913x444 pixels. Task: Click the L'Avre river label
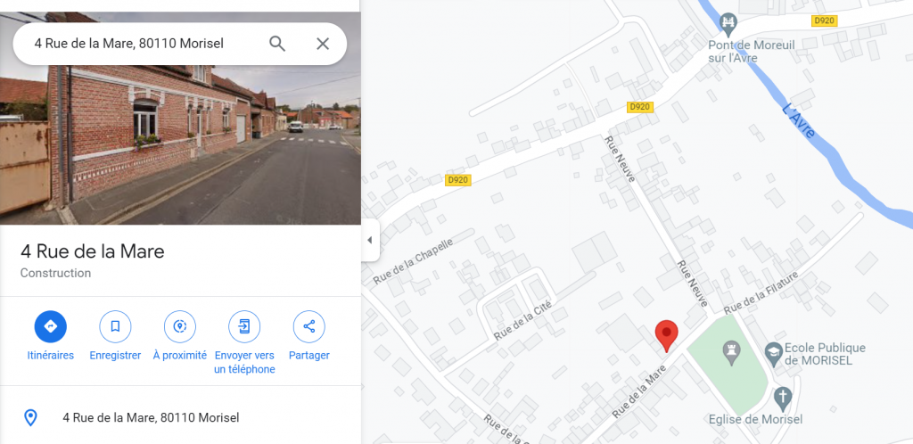[800, 121]
